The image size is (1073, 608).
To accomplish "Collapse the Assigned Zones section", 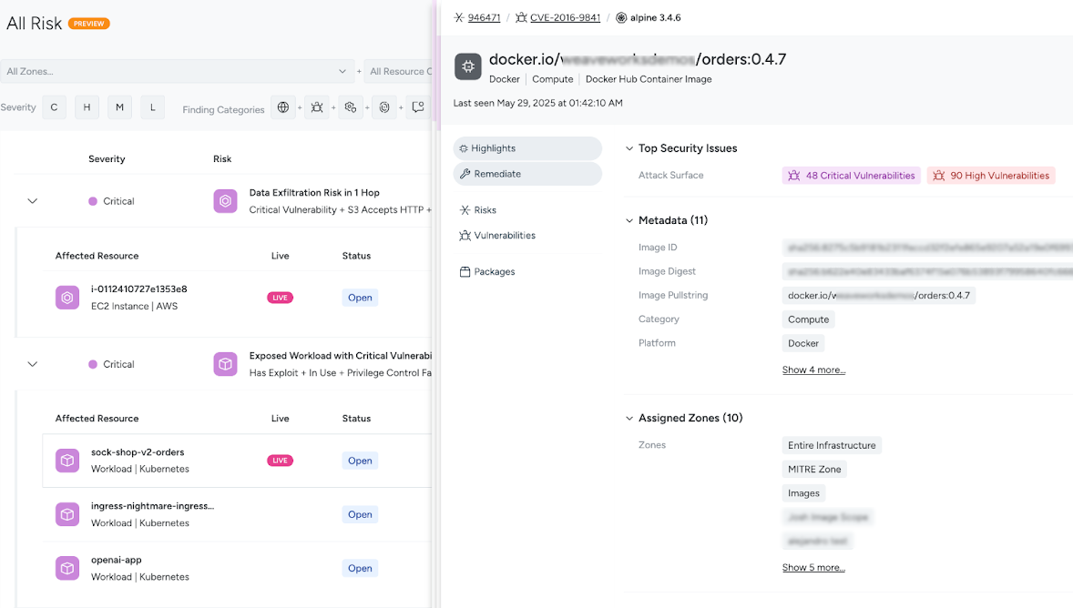I will click(628, 418).
